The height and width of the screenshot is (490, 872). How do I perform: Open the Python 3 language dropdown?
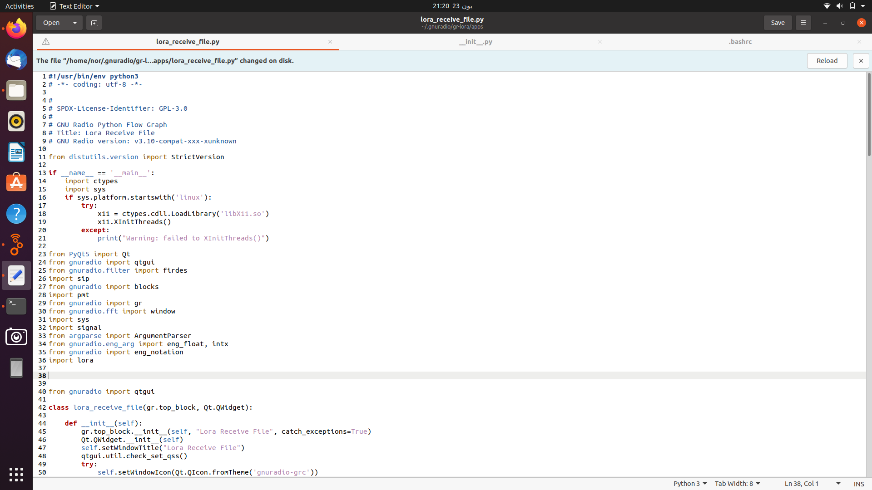click(x=689, y=483)
